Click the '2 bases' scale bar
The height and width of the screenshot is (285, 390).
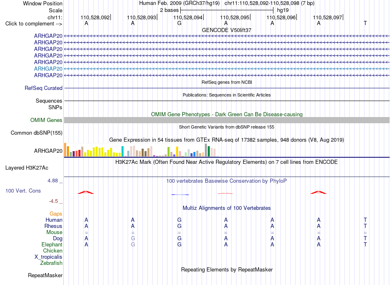click(x=227, y=10)
